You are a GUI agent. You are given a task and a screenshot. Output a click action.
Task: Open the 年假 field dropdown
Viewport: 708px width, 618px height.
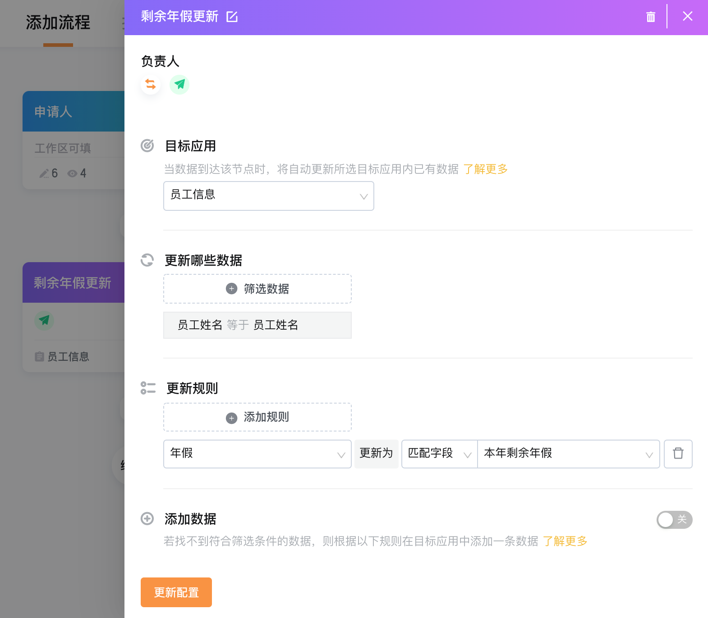click(x=257, y=454)
